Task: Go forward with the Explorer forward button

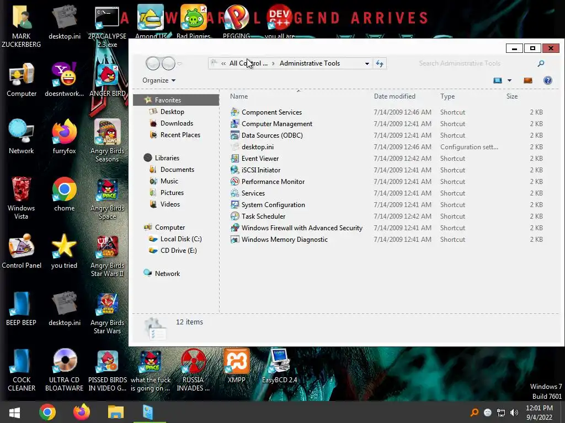Action: coord(168,64)
